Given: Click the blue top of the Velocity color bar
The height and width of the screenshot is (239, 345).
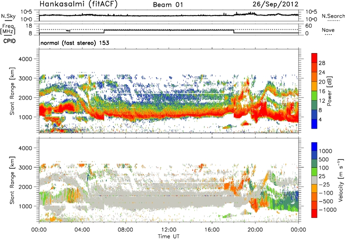Looking at the screenshot, I should (x=314, y=146).
